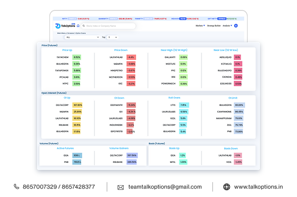
Task: Open the Top 5 count dropdown
Action: tap(112, 37)
